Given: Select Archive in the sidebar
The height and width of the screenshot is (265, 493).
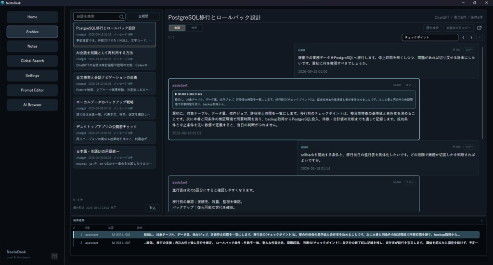Looking at the screenshot, I should pyautogui.click(x=32, y=32).
